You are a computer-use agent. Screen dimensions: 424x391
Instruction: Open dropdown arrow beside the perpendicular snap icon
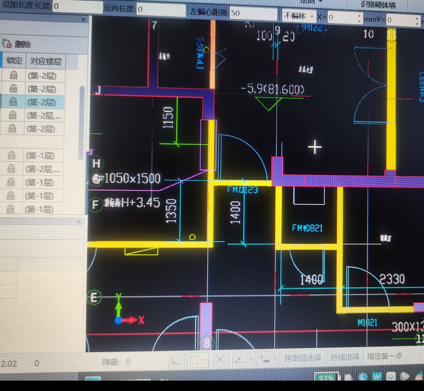(251, 359)
